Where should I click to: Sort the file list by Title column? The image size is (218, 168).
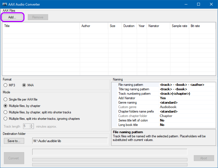[41, 26]
